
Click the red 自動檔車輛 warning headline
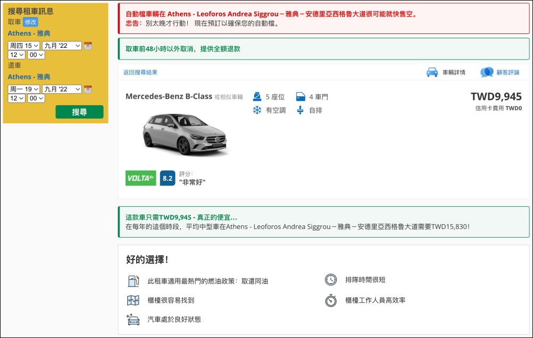(271, 14)
